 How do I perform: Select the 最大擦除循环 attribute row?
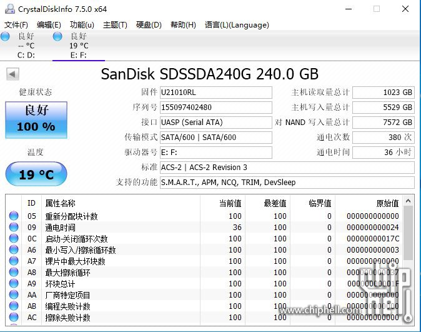pyautogui.click(x=205, y=273)
